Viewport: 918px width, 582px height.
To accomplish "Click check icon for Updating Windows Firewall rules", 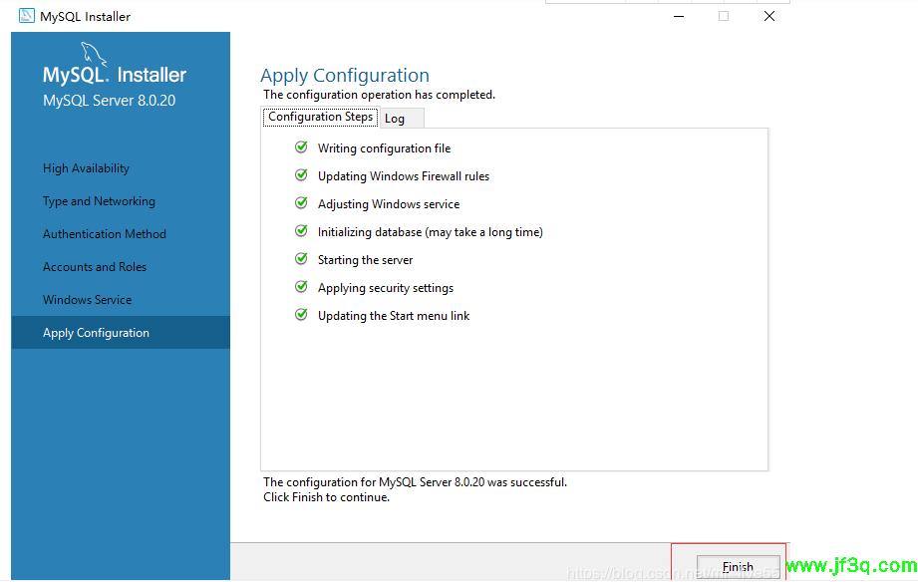I will (301, 175).
